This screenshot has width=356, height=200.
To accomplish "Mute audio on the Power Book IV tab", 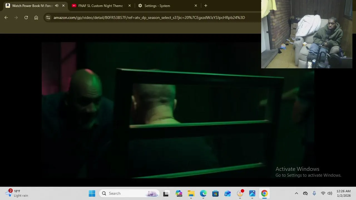I will pos(57,6).
